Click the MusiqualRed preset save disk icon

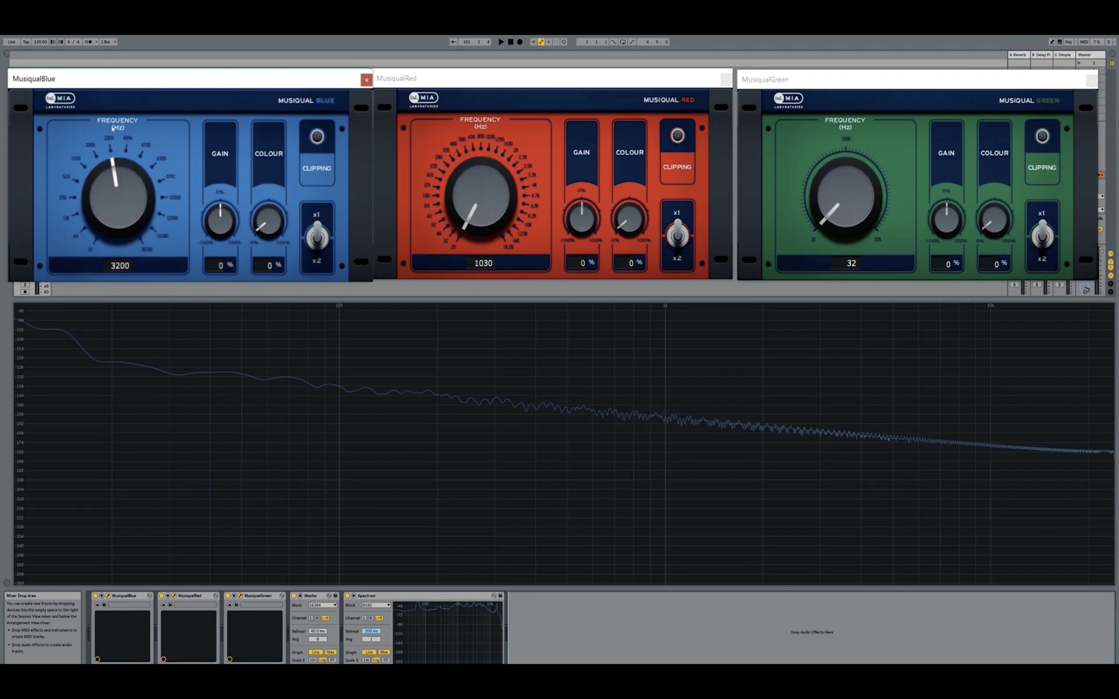pos(170,605)
